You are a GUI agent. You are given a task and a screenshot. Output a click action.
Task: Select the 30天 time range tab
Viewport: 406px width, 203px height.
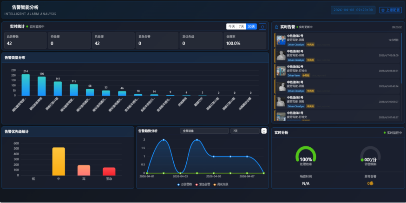[x=251, y=26]
